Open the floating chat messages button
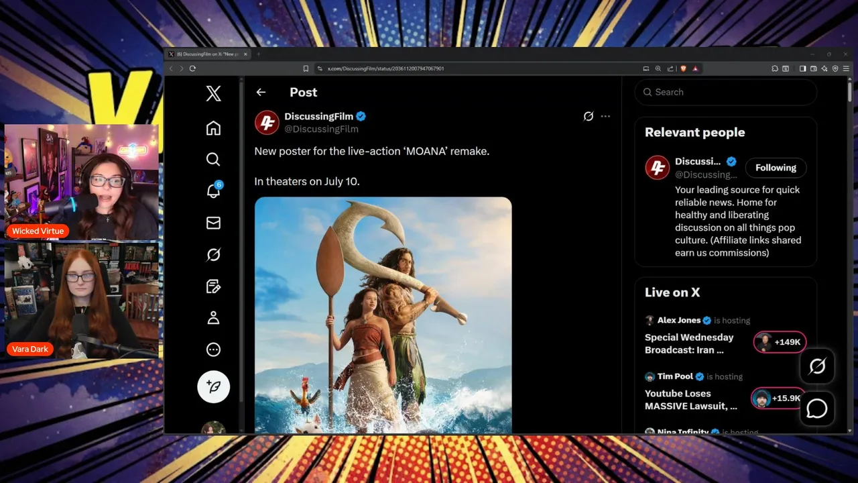858x483 pixels. tap(817, 409)
